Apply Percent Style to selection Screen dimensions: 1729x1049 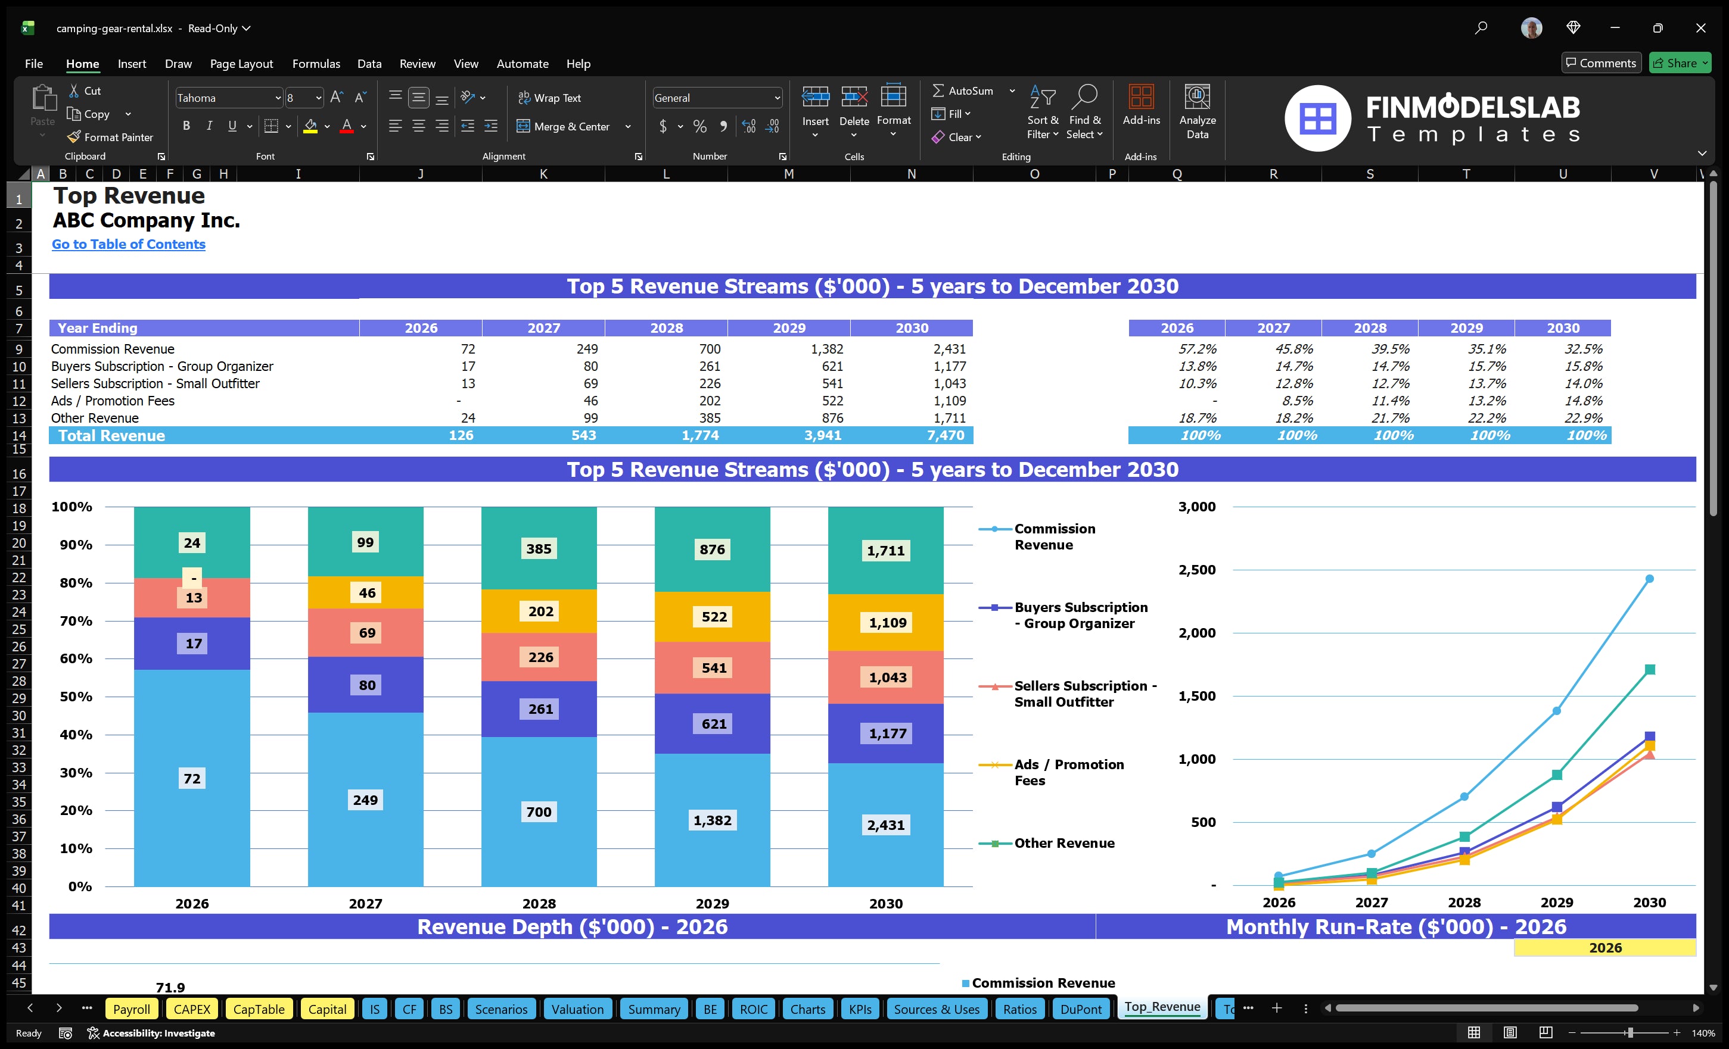coord(699,127)
